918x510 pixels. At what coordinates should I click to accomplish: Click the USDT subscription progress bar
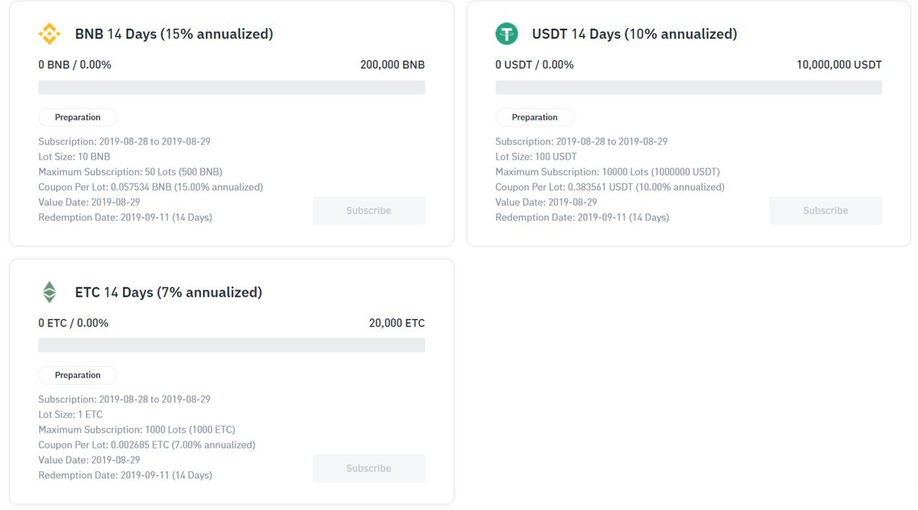click(688, 87)
